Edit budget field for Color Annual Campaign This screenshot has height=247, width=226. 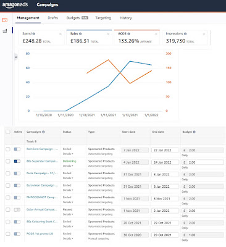click(203, 211)
